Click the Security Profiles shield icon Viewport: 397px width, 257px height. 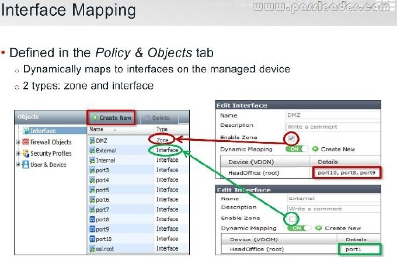click(x=26, y=153)
